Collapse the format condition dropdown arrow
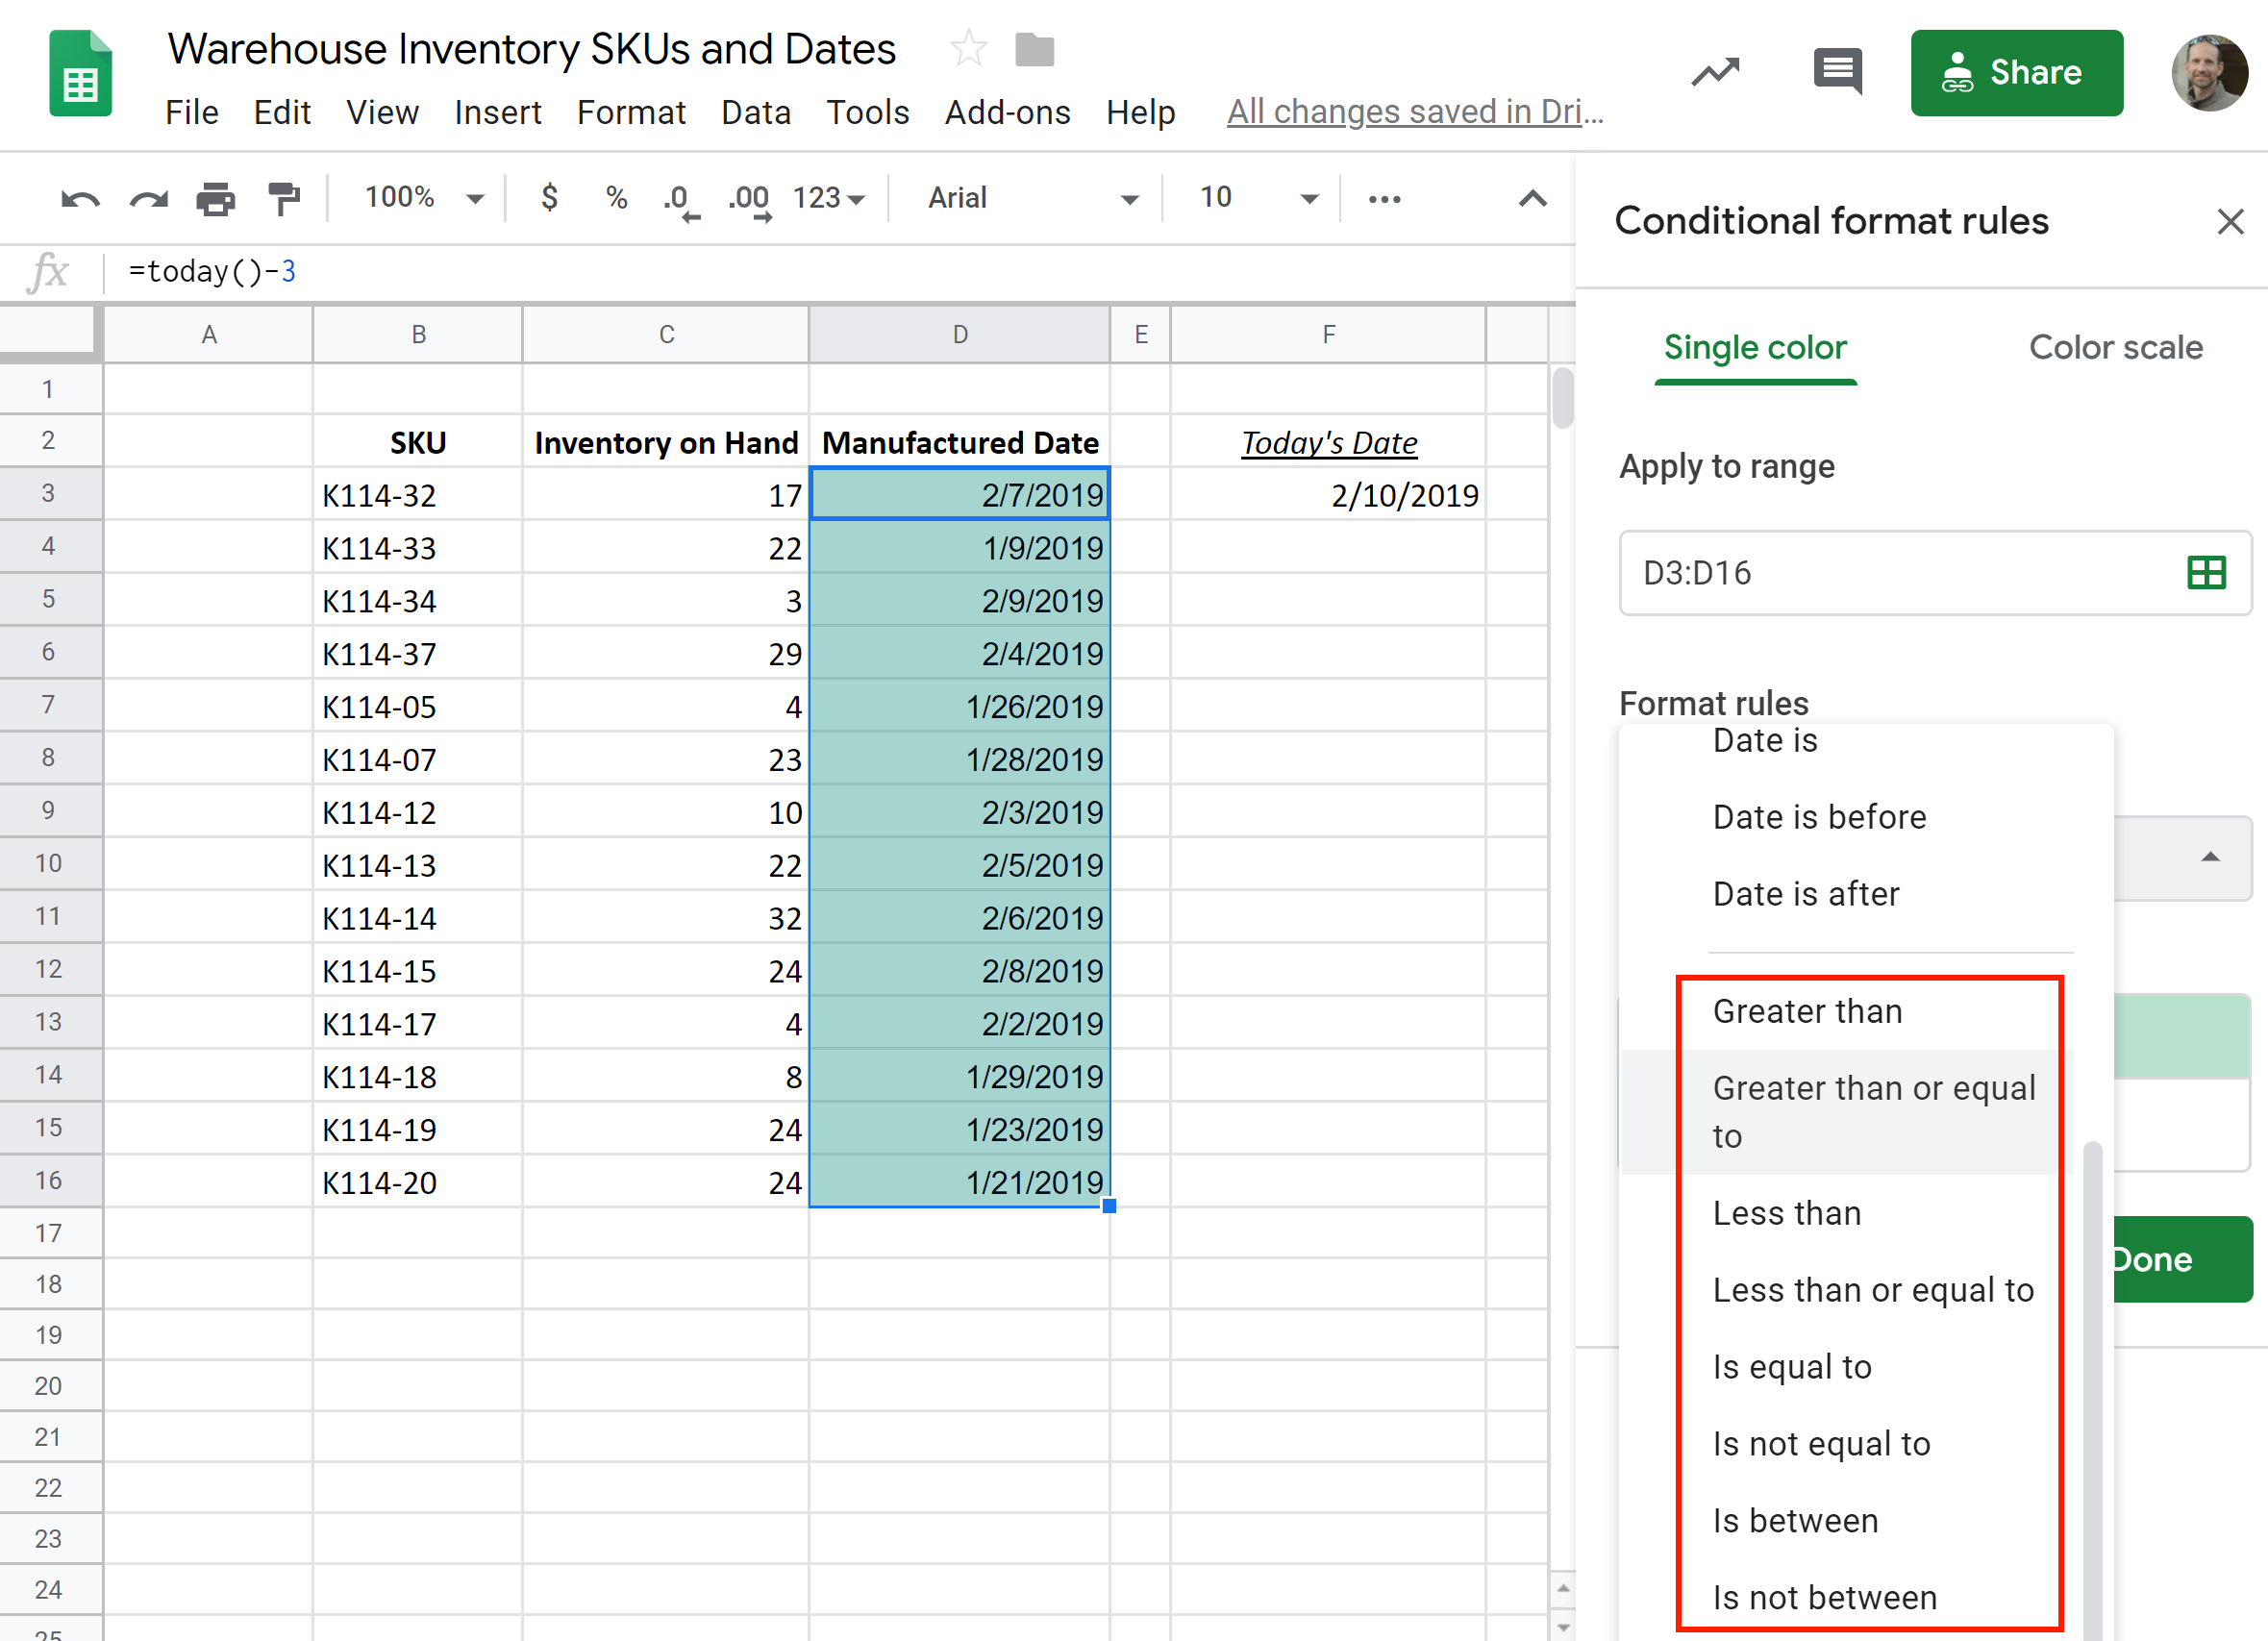The width and height of the screenshot is (2268, 1641). click(2209, 857)
